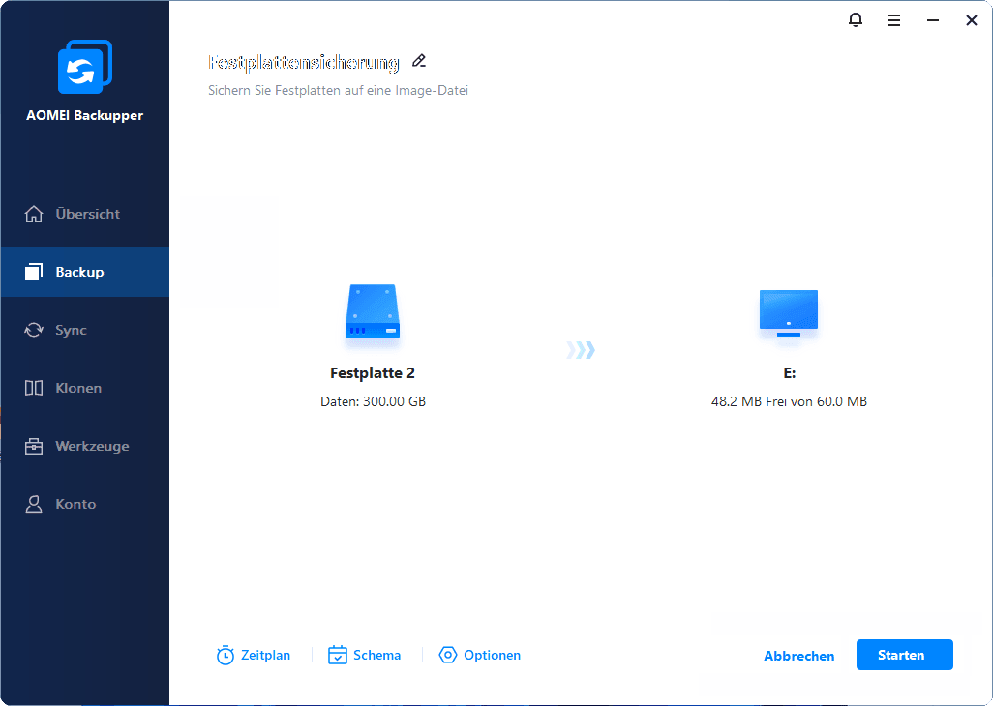
Task: Open the hamburger main menu
Action: 893,21
